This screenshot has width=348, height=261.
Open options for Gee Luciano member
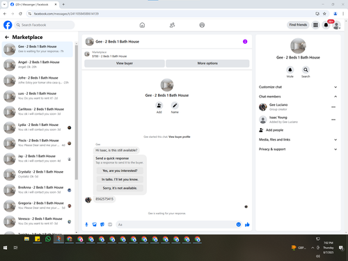(333, 107)
